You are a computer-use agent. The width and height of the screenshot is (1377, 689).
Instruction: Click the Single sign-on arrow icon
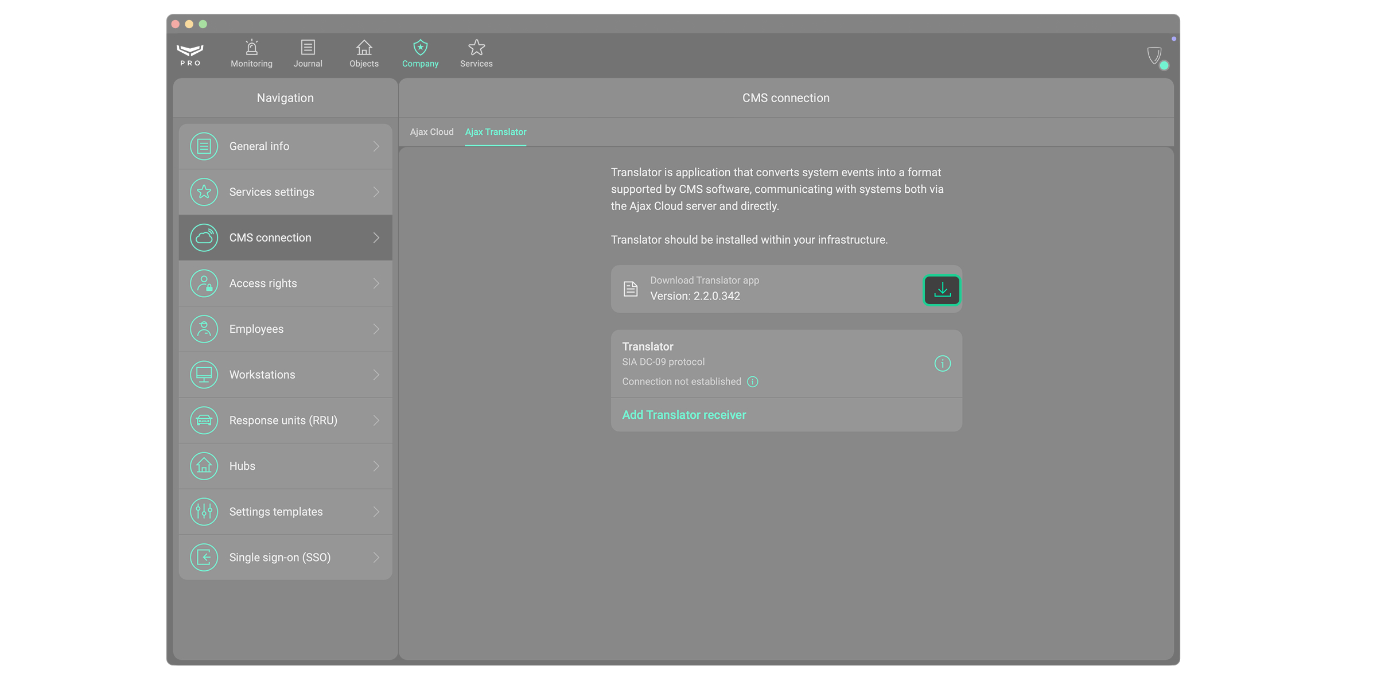tap(204, 557)
